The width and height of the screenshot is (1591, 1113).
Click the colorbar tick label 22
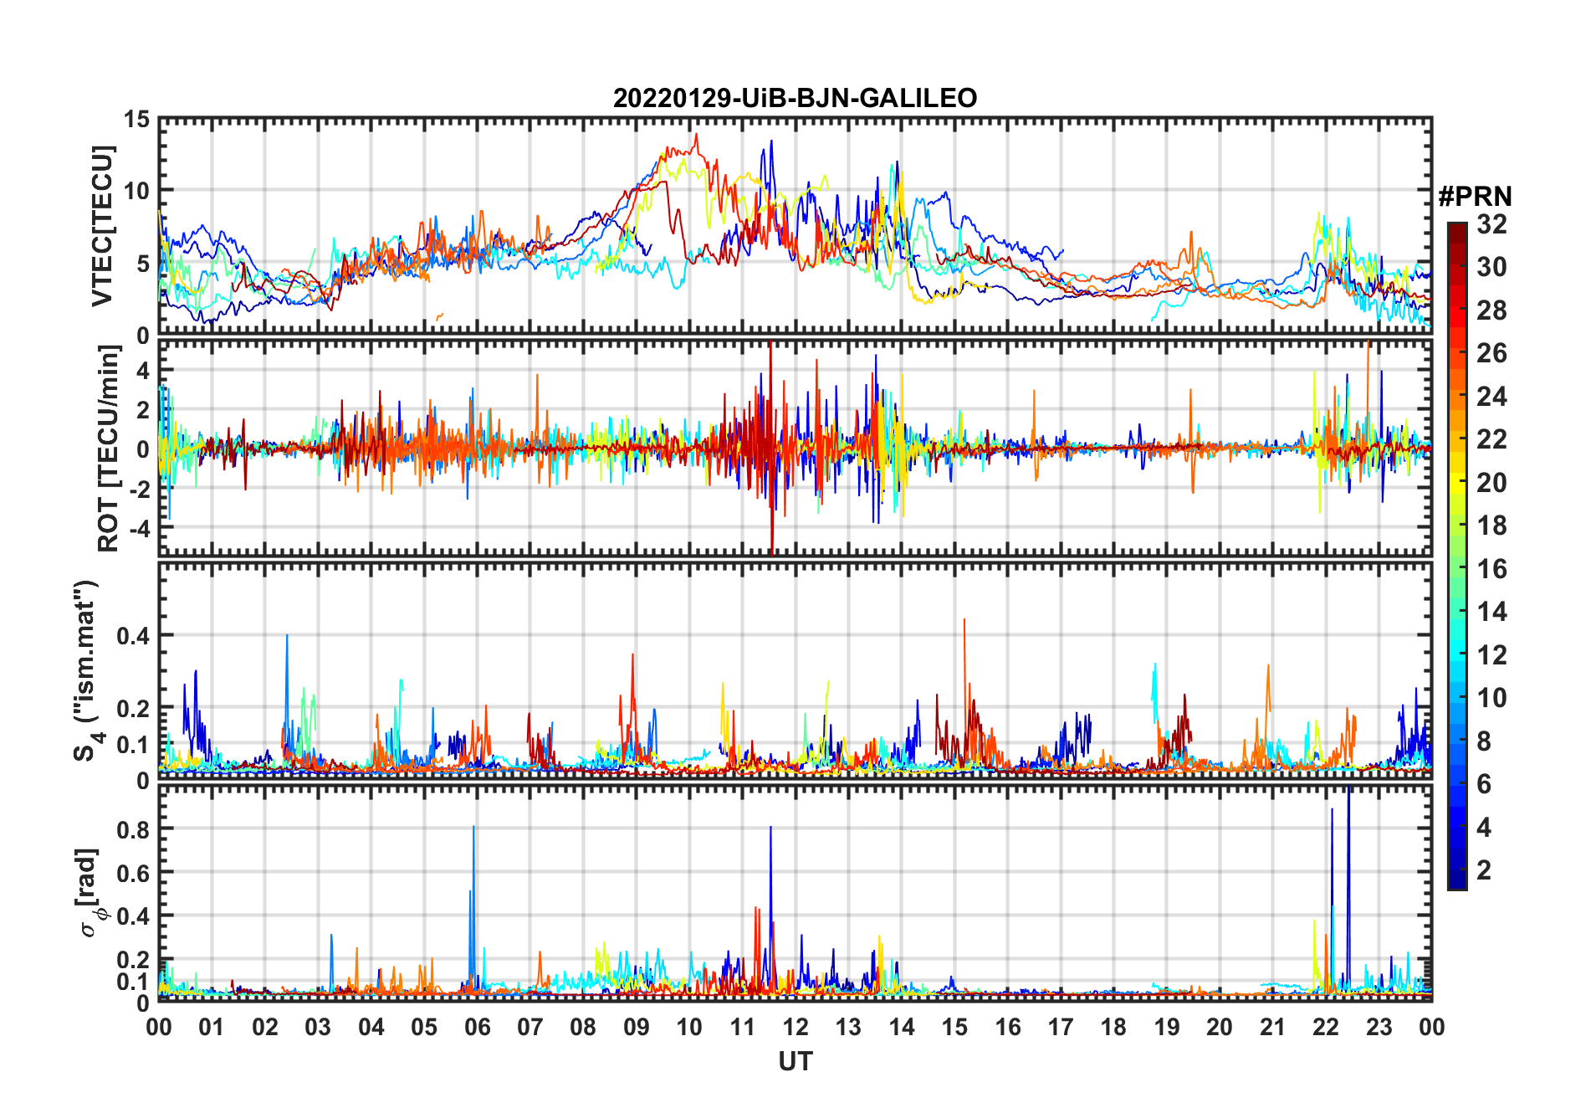pyautogui.click(x=1491, y=439)
